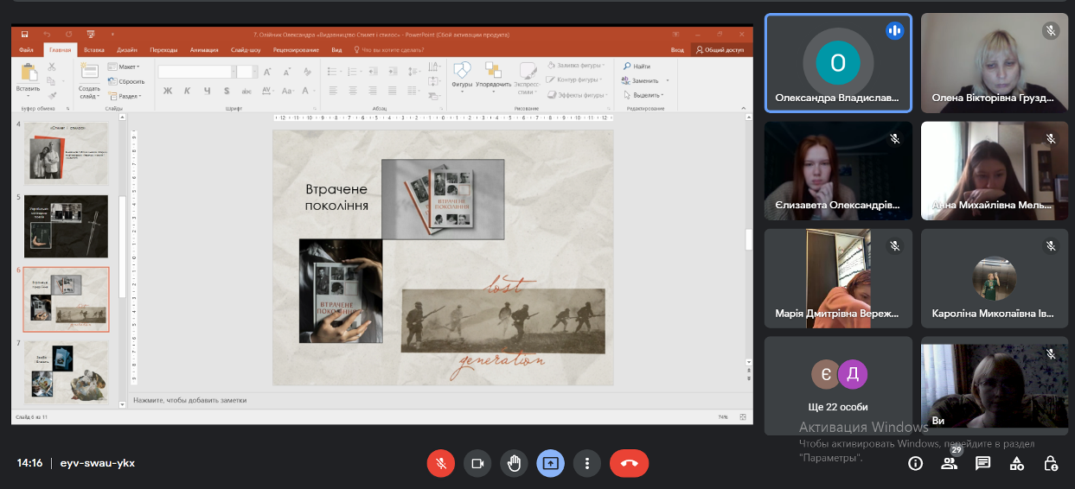This screenshot has width=1075, height=489.
Task: Open the chat panel
Action: 982,463
